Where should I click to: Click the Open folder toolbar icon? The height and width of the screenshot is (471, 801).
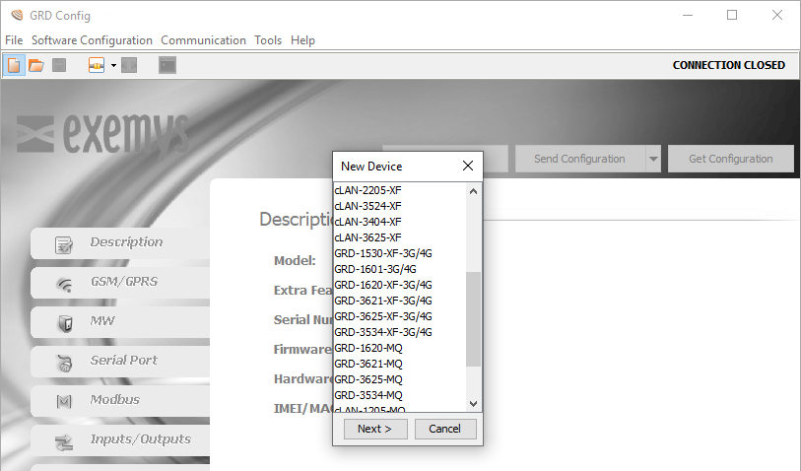36,65
